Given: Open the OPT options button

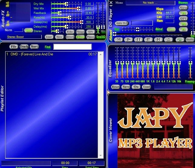Looking at the screenshot, I should pos(183,18).
